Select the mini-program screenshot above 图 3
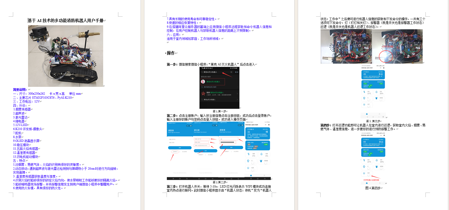Image resolution: width=449 pixels, height=210 pixels. coord(373,92)
